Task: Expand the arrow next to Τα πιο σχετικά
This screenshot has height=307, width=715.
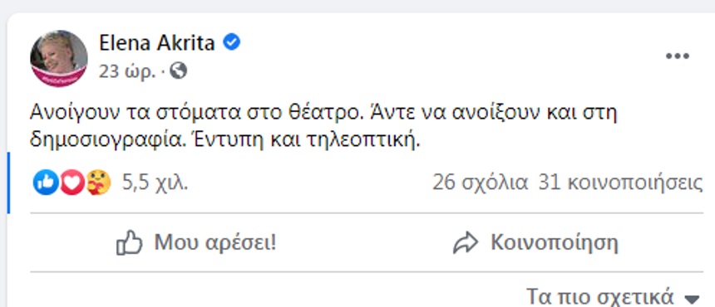Action: (x=693, y=299)
